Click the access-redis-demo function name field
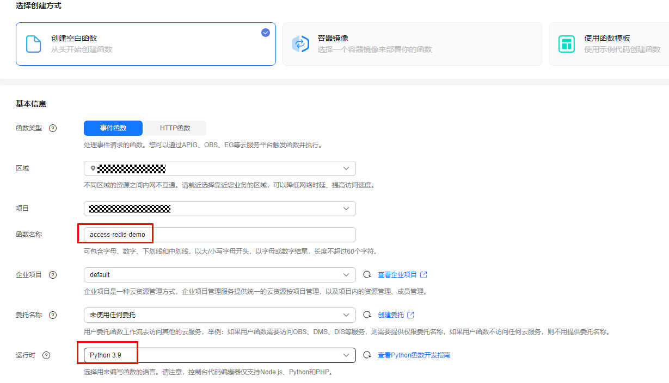 click(219, 235)
